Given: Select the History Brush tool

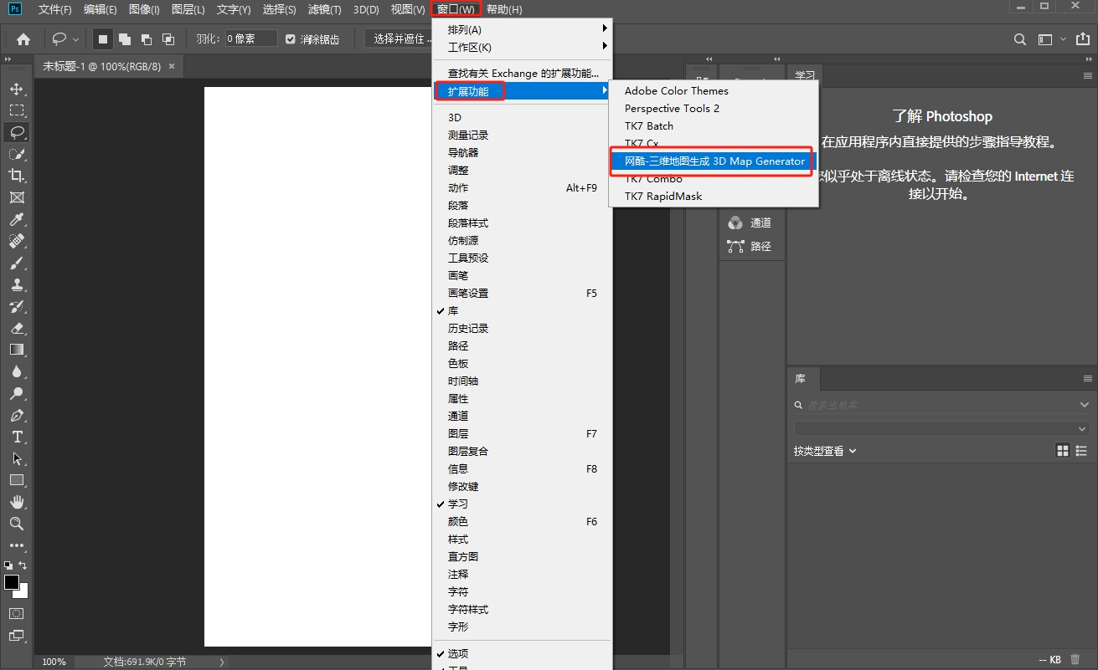Looking at the screenshot, I should coord(17,306).
